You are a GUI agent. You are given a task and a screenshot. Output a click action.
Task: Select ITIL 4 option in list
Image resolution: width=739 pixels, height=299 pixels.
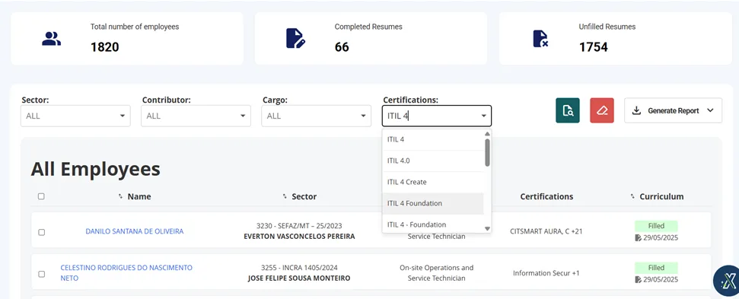pos(432,139)
